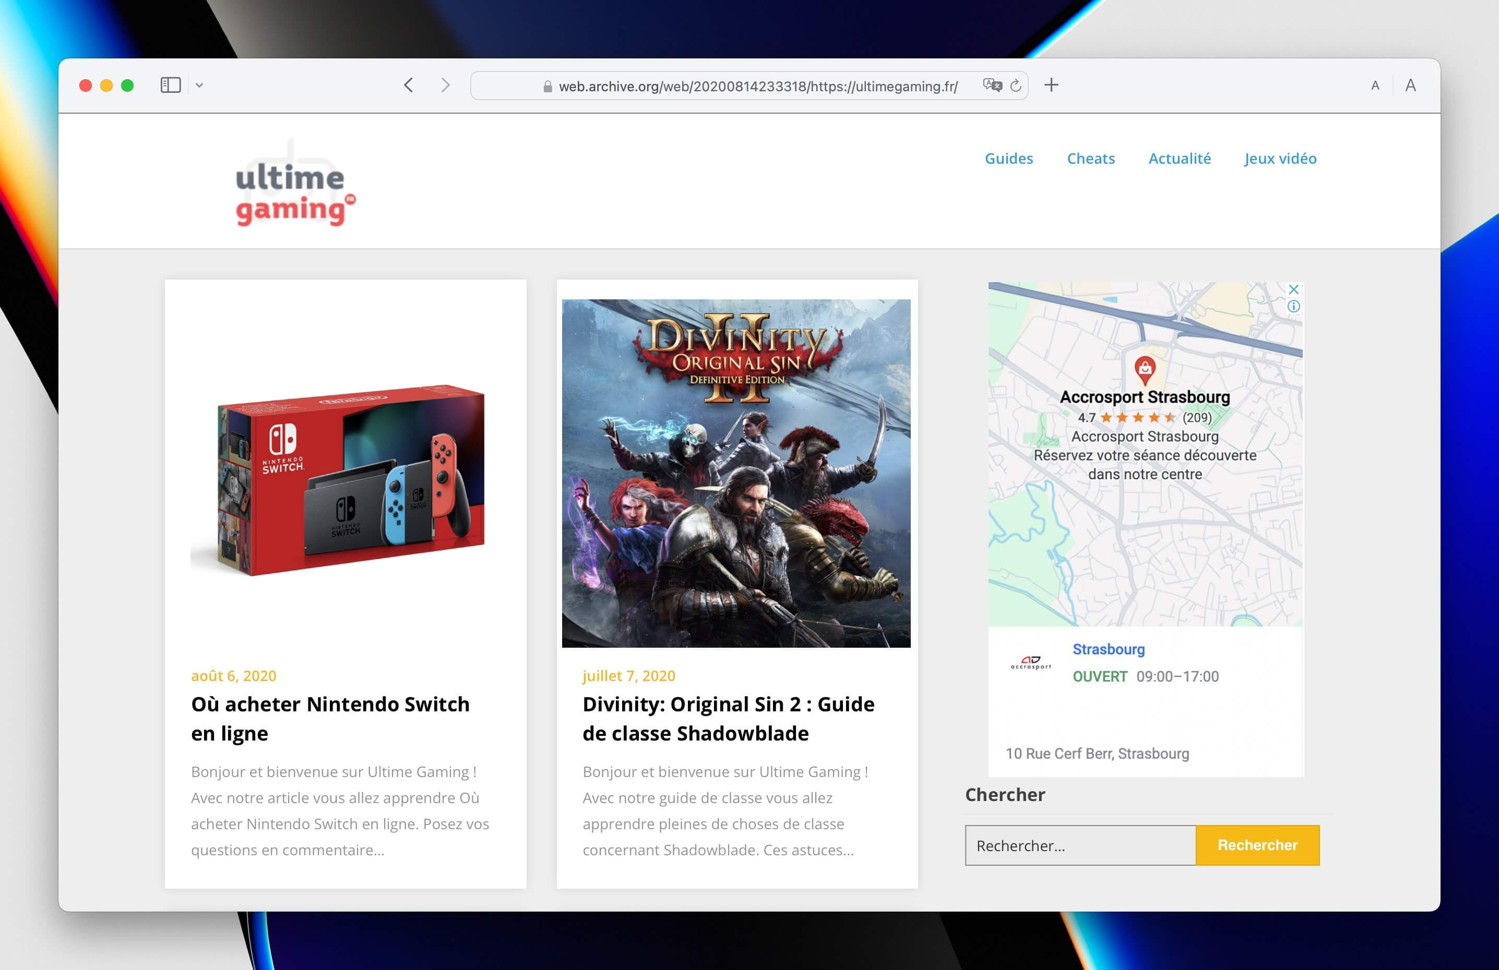The height and width of the screenshot is (970, 1499).
Task: Reload the page with refresh icon
Action: [1015, 86]
